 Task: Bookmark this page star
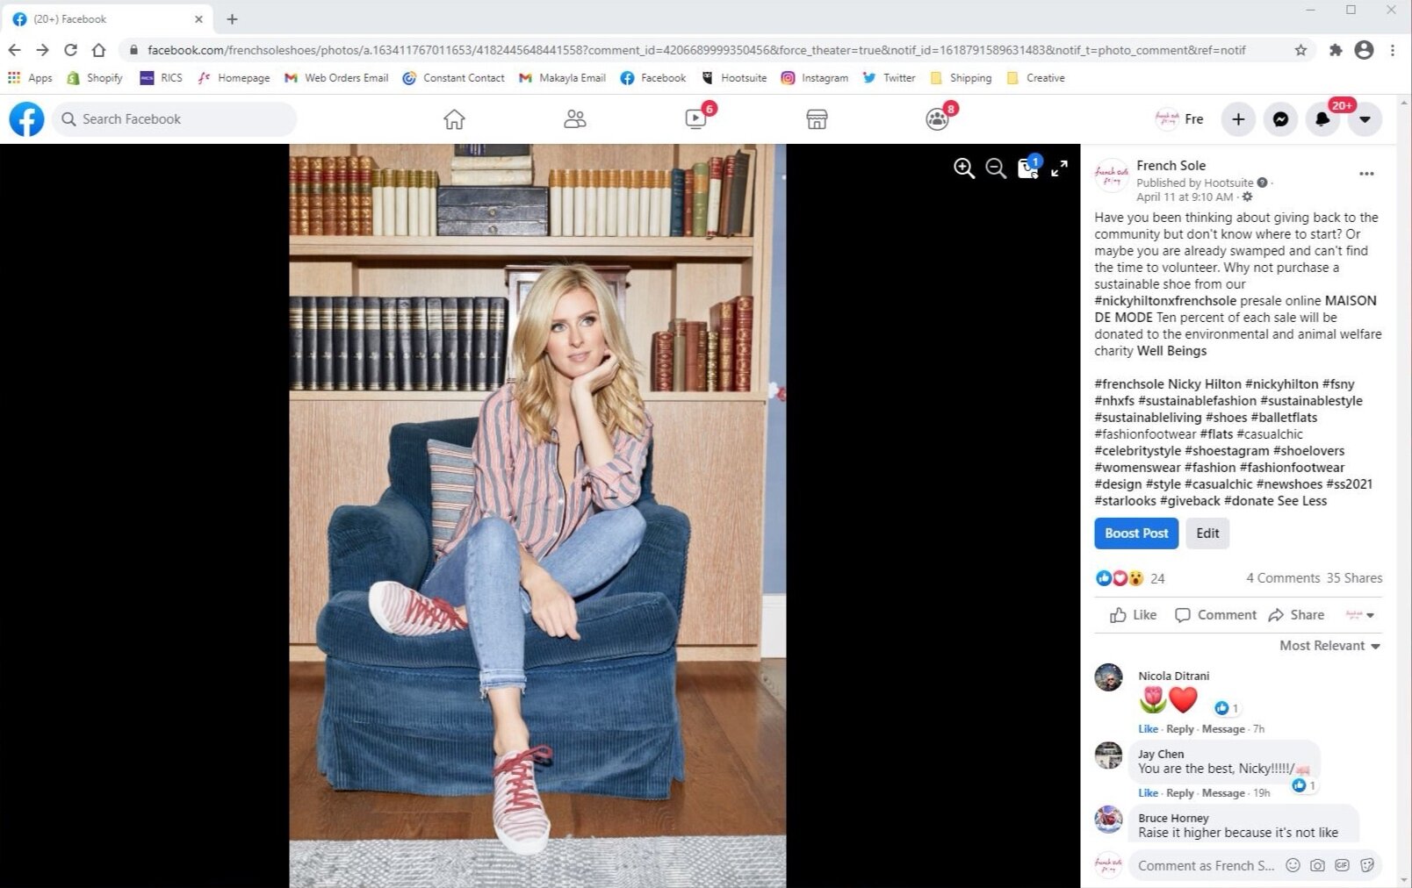(x=1300, y=50)
